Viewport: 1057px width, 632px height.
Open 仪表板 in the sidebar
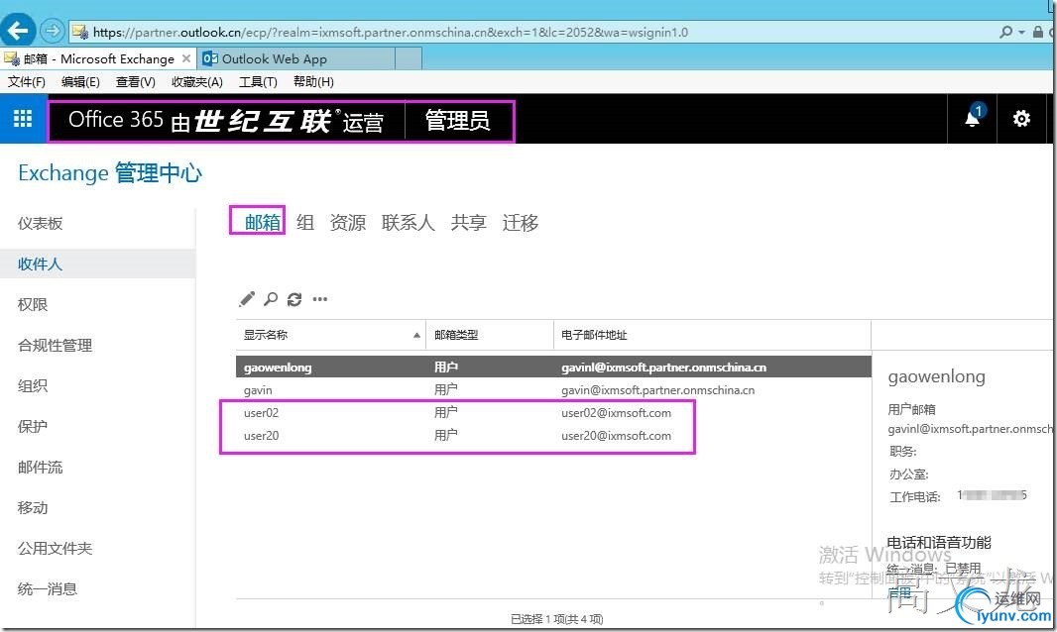pyautogui.click(x=41, y=223)
